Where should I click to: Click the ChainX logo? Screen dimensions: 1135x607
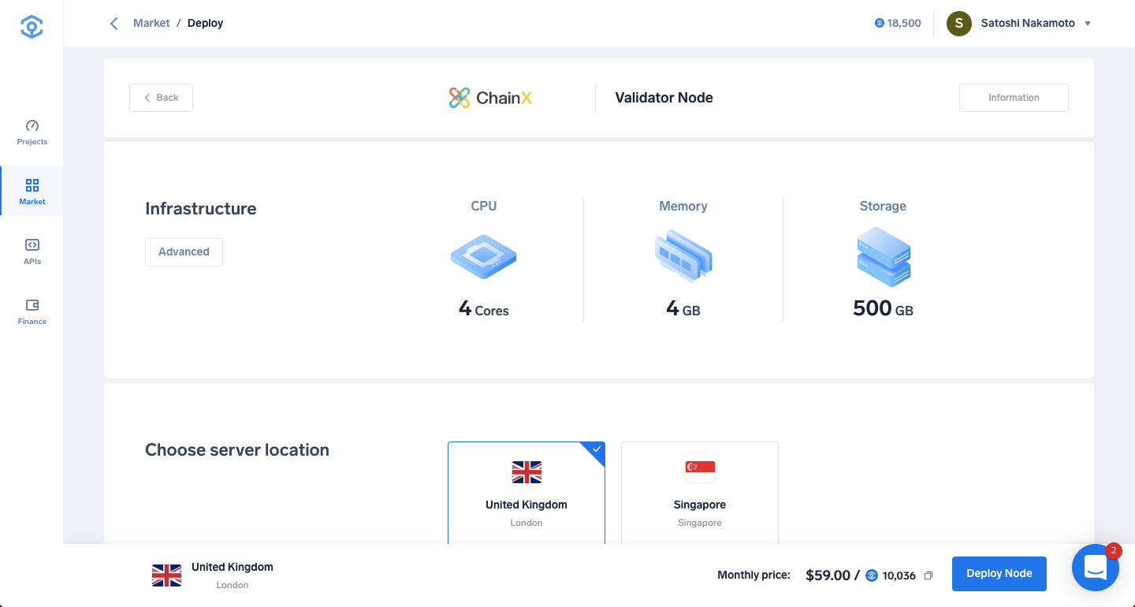tap(491, 98)
